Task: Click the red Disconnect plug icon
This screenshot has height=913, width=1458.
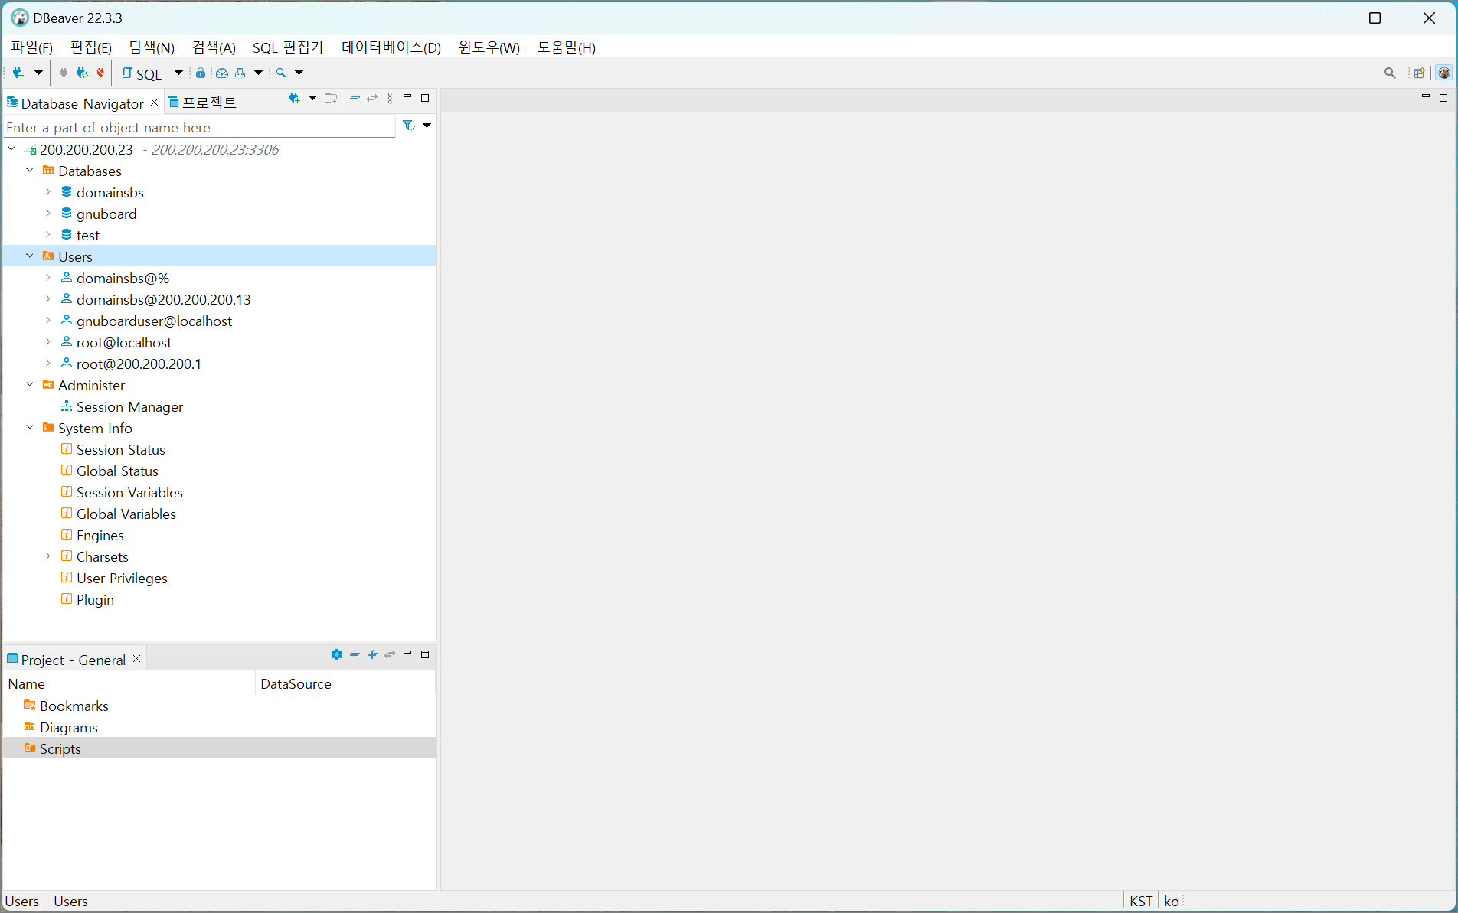Action: click(x=100, y=73)
